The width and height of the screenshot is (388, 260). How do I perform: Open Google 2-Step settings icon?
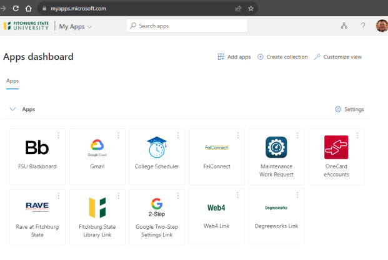click(157, 208)
